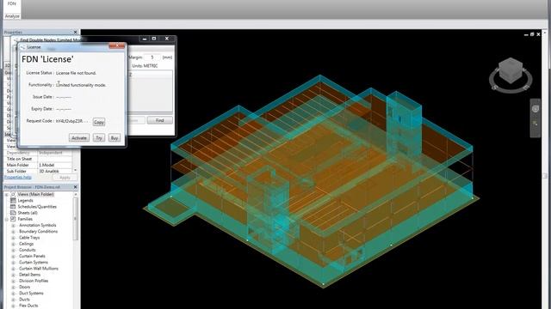Viewport: 551px width, 309px height.
Task: Open the FDN ribbon tab
Action: click(12, 3)
